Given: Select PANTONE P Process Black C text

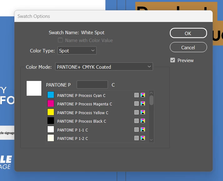Looking at the screenshot, I should coord(82,121).
